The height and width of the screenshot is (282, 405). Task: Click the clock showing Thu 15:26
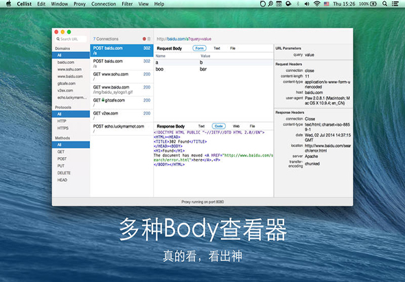coord(344,4)
